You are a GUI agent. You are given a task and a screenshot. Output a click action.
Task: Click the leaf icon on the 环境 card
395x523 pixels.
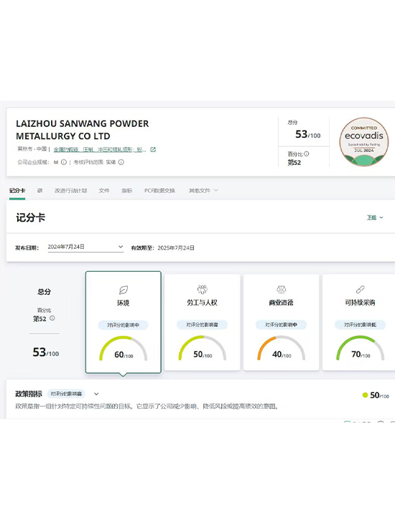[124, 290]
